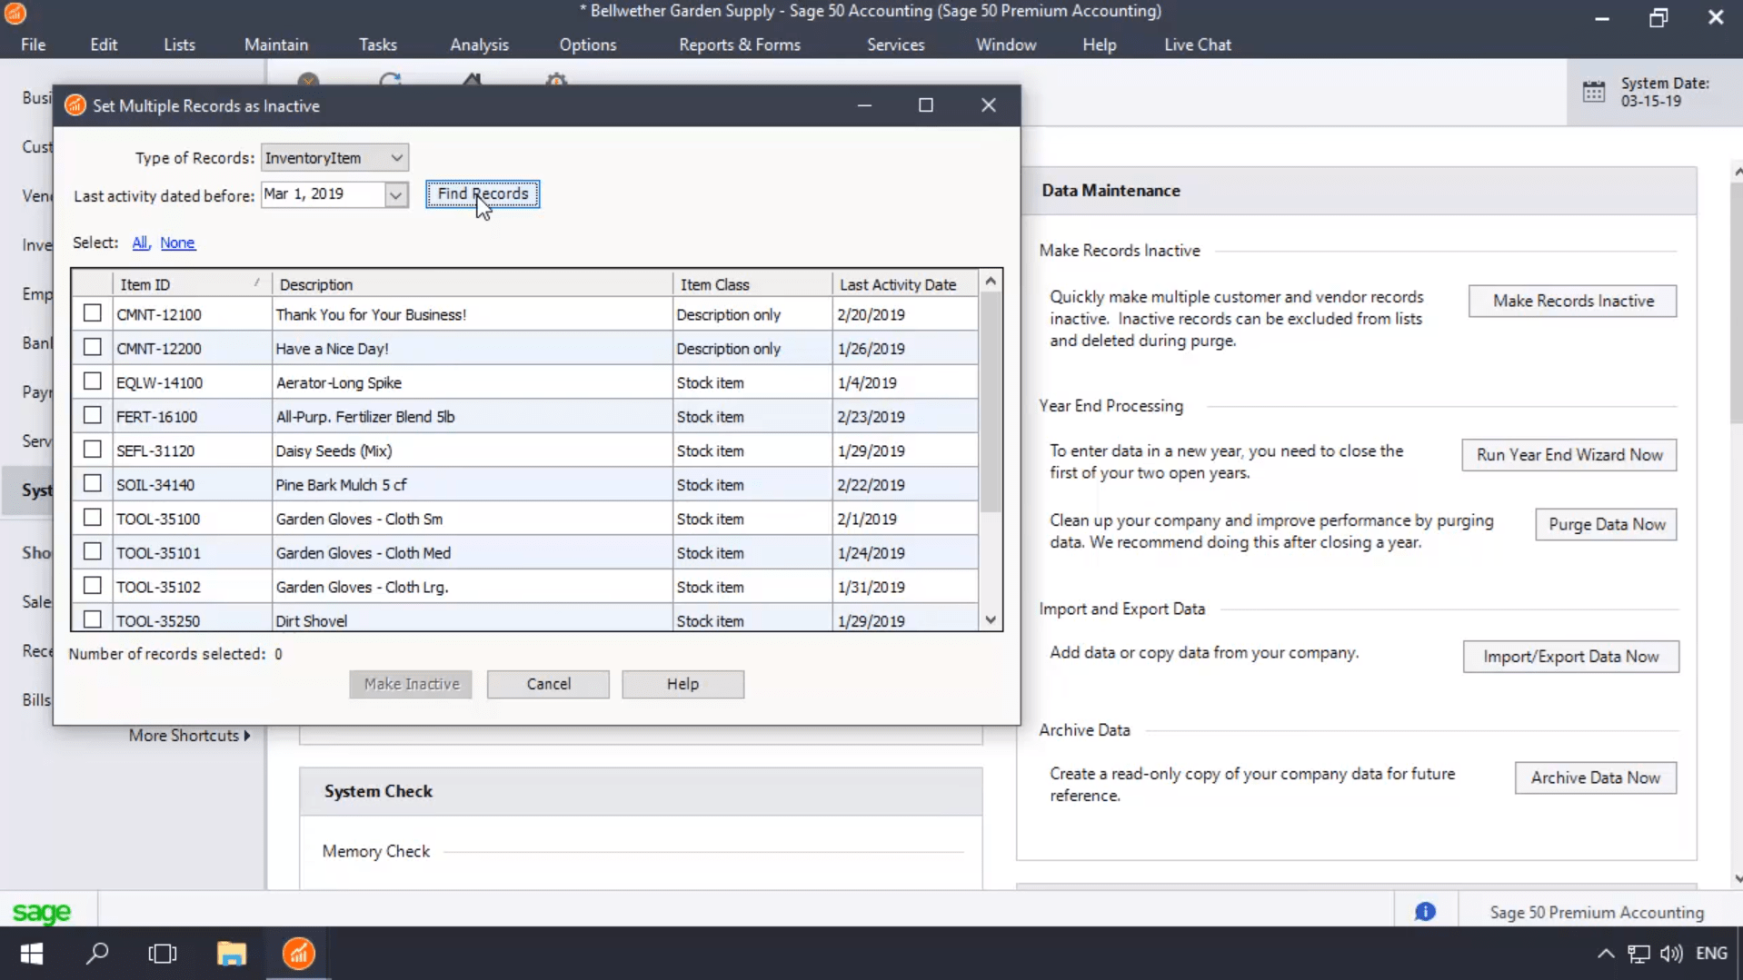The width and height of the screenshot is (1743, 980).
Task: Click the blue info icon in the status bar
Action: click(1425, 911)
